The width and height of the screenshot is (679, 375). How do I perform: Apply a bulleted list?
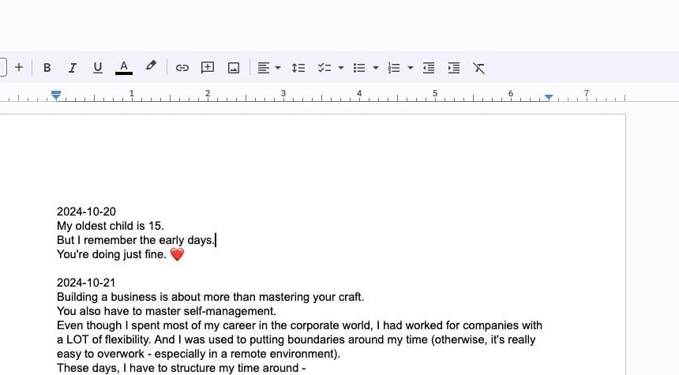pyautogui.click(x=359, y=68)
